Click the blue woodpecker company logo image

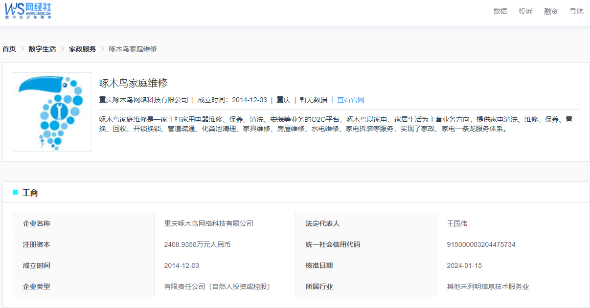52,112
